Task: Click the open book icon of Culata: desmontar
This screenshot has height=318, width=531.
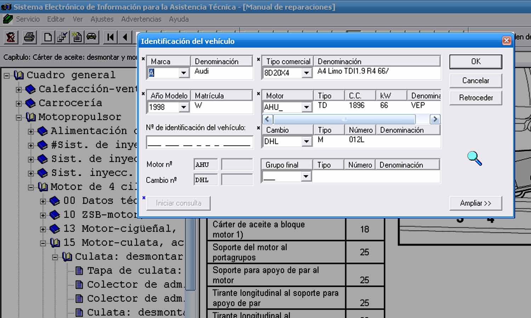Action: [x=67, y=257]
